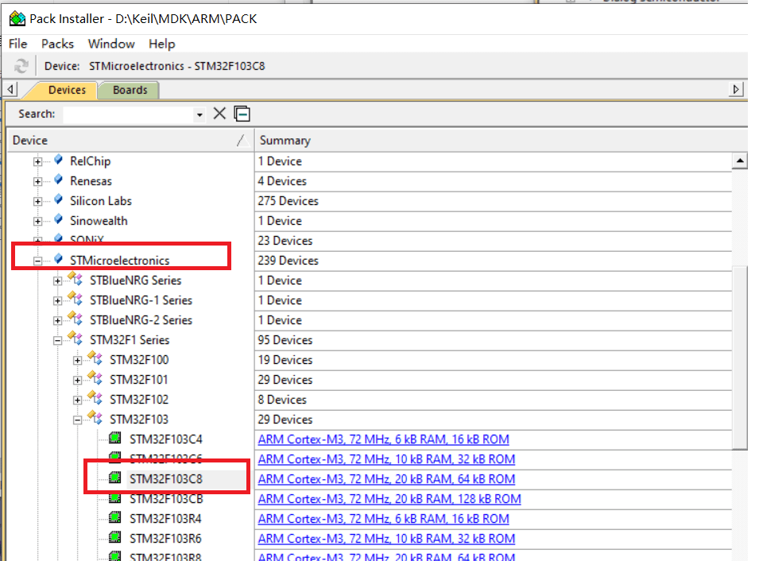Viewport: 759px width, 561px height.
Task: Open STM32F103CB summary link, 128 kB ROM
Action: click(x=389, y=498)
